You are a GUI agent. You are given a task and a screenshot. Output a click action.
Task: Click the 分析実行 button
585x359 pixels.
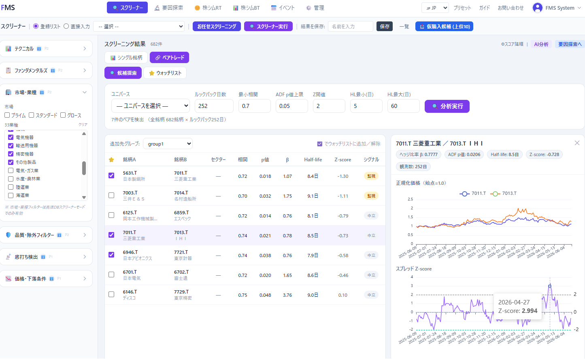point(447,106)
